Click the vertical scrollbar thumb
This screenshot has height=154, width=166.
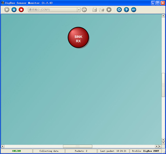point(163,85)
